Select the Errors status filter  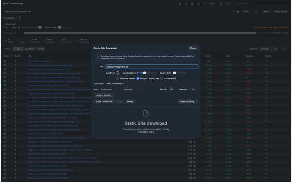[41, 49]
